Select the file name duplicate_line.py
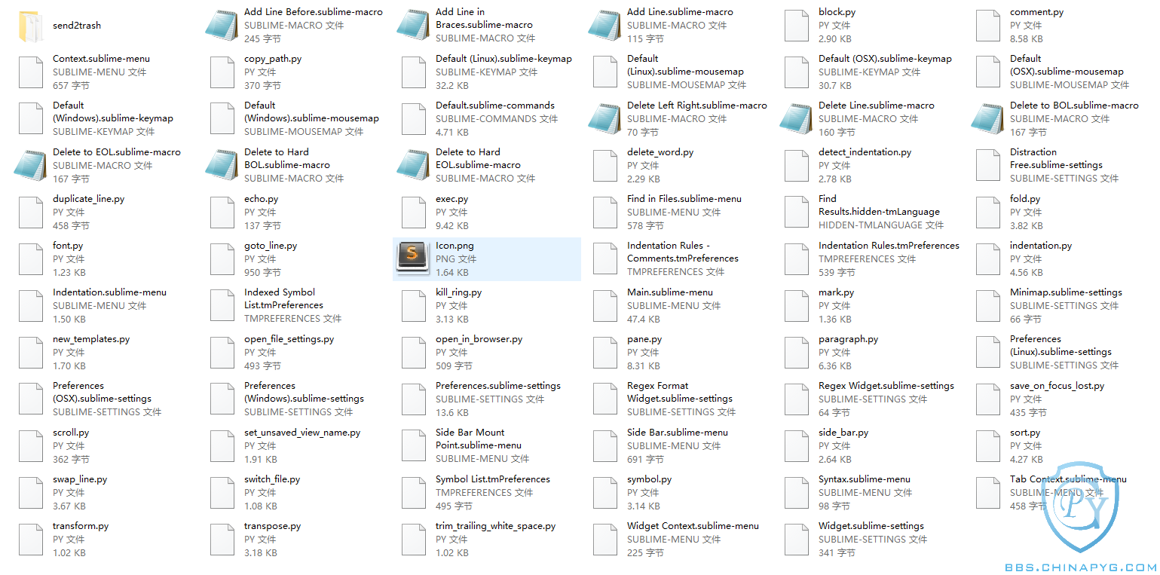The image size is (1160, 575). point(88,199)
